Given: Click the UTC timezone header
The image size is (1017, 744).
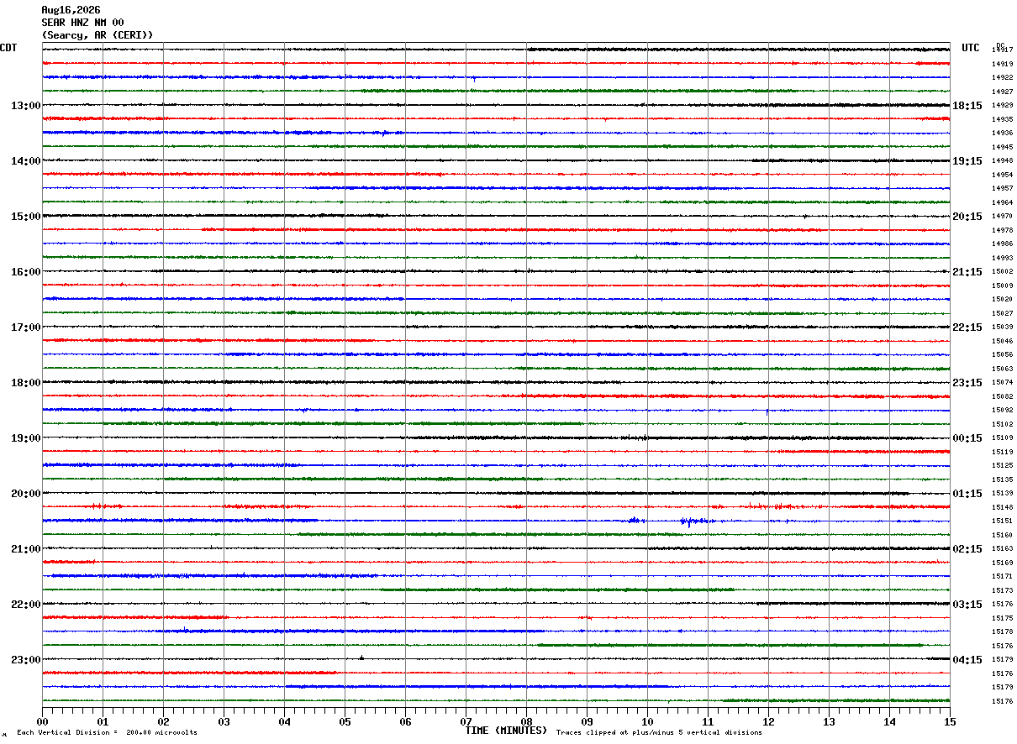Looking at the screenshot, I should (971, 48).
